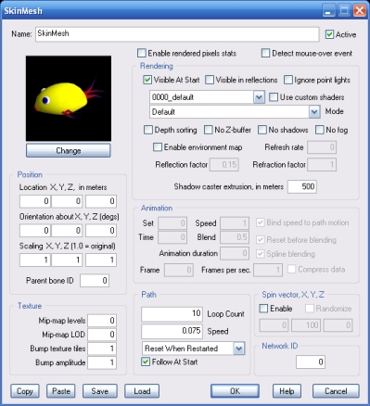Open Help for SkinMesh dialog
This screenshot has height=406, width=370.
click(287, 391)
